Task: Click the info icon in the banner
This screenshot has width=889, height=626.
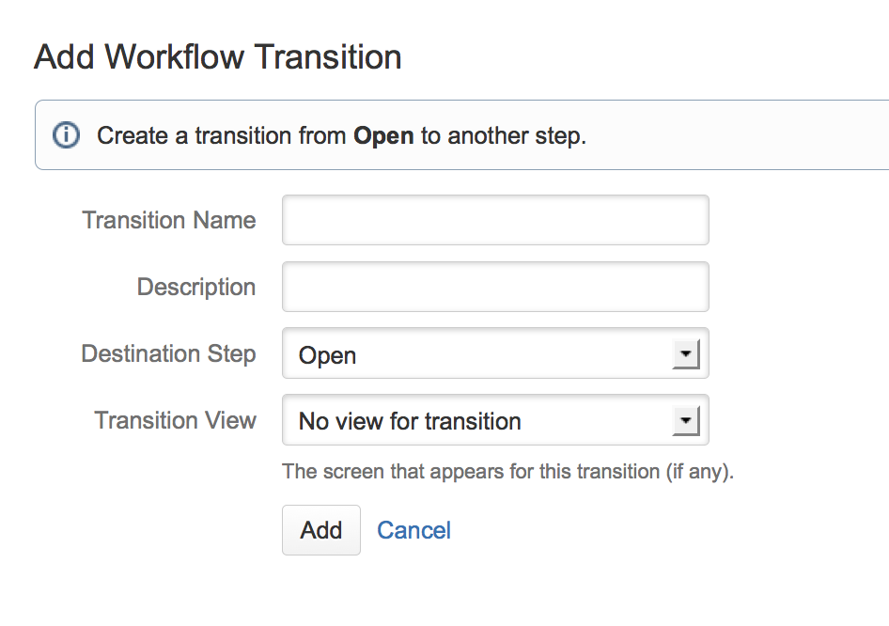Action: pos(66,135)
